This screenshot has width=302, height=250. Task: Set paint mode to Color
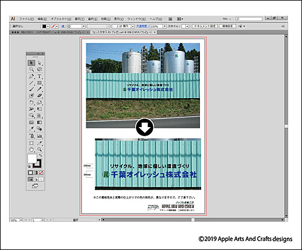(x=30, y=173)
